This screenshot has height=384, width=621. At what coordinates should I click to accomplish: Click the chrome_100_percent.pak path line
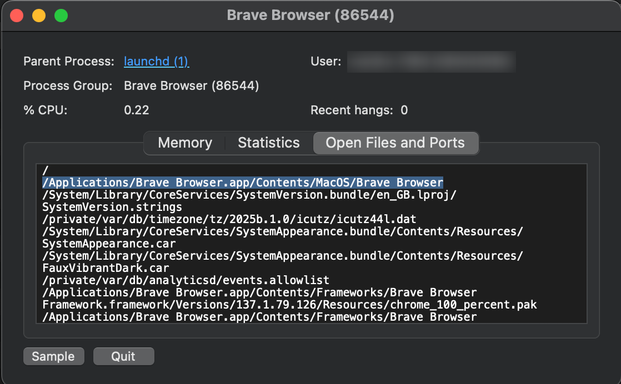(289, 305)
